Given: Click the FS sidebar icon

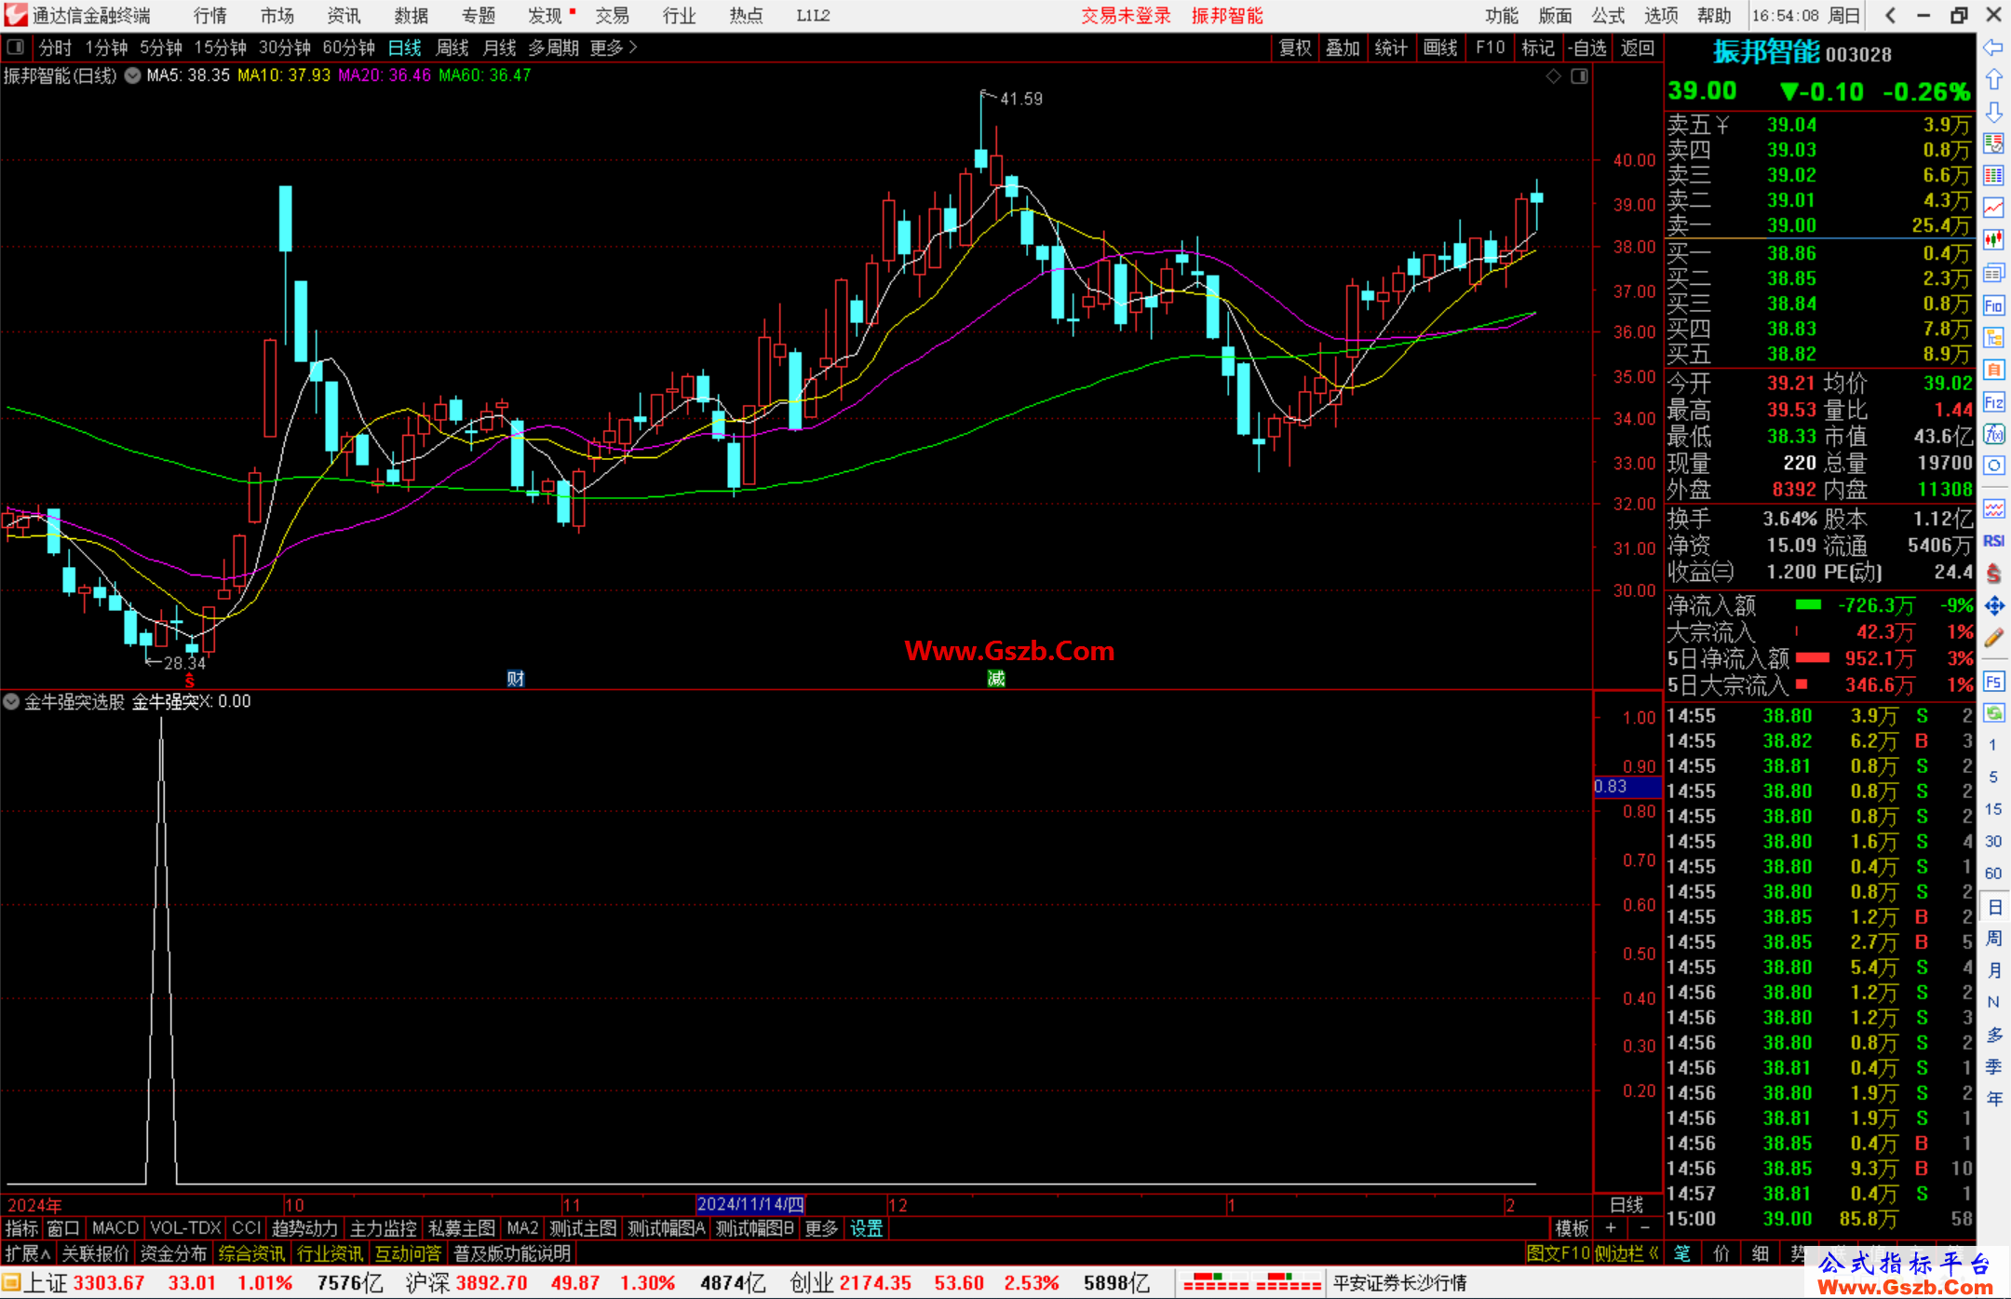Looking at the screenshot, I should click(1993, 682).
